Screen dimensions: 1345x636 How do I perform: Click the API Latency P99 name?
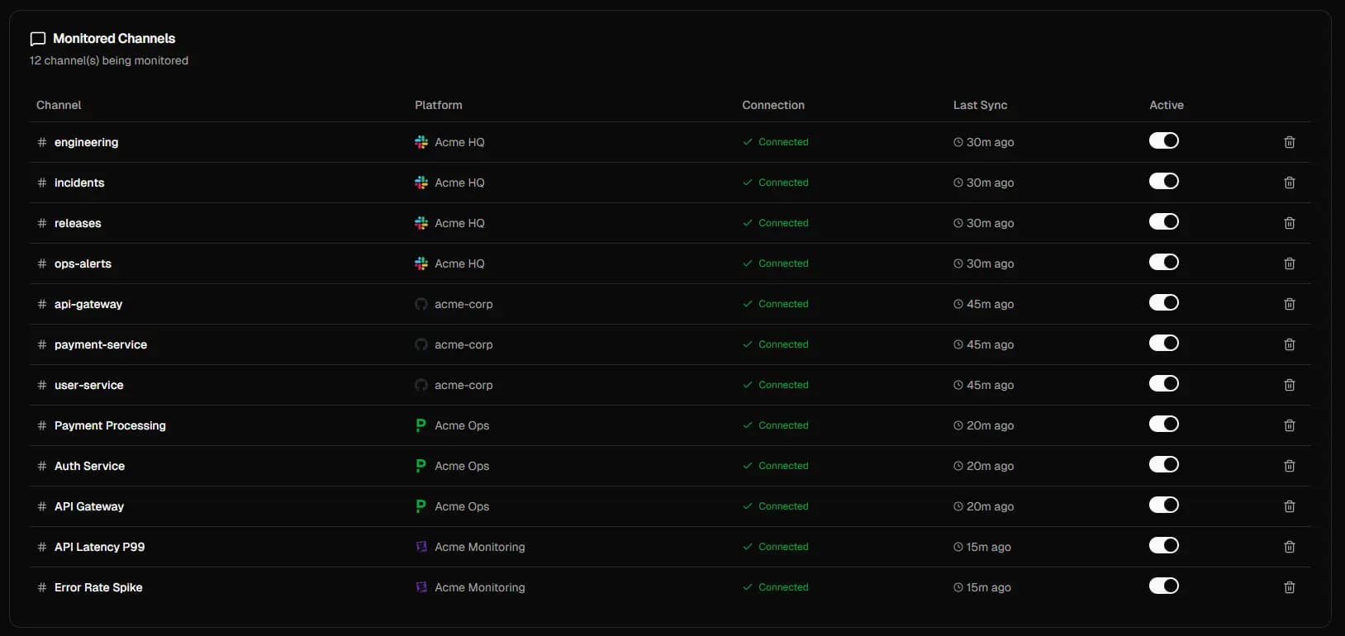click(x=99, y=547)
